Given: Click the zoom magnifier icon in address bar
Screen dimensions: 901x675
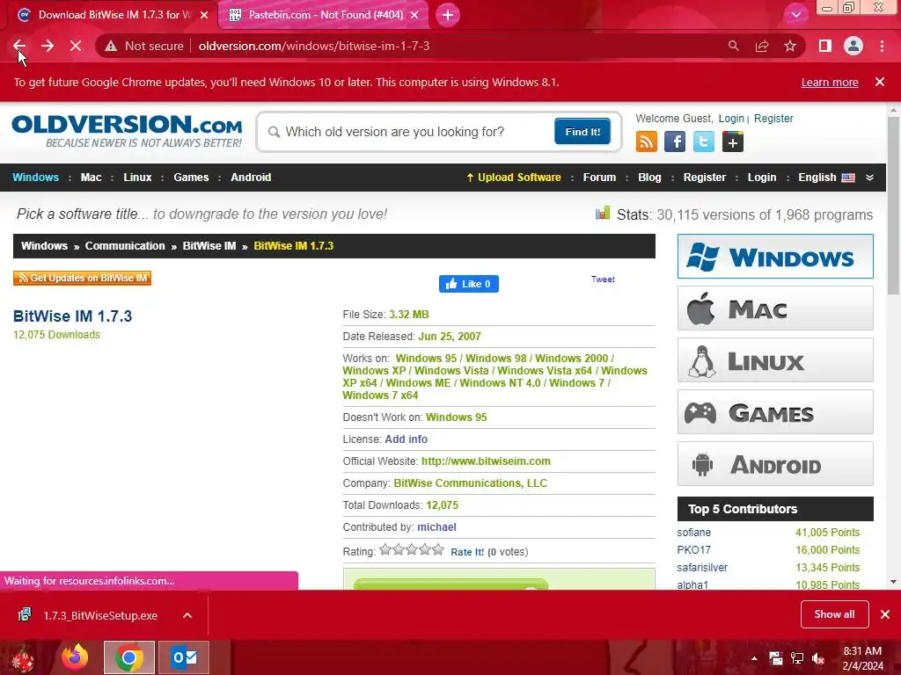Looking at the screenshot, I should 733,46.
